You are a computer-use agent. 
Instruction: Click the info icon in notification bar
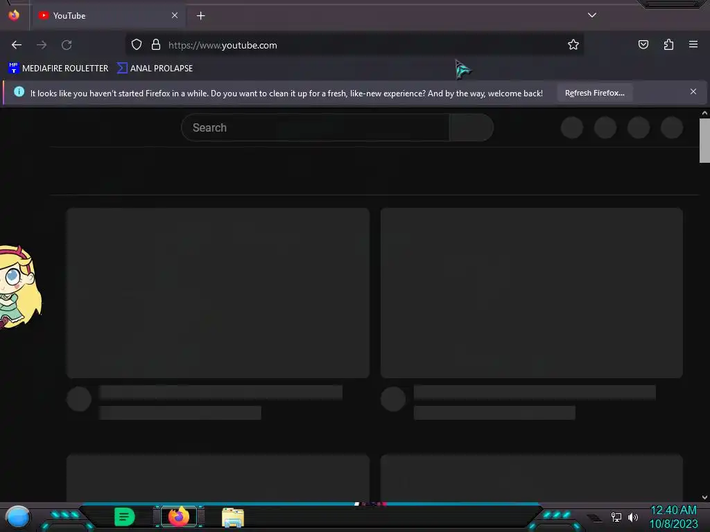coord(19,91)
